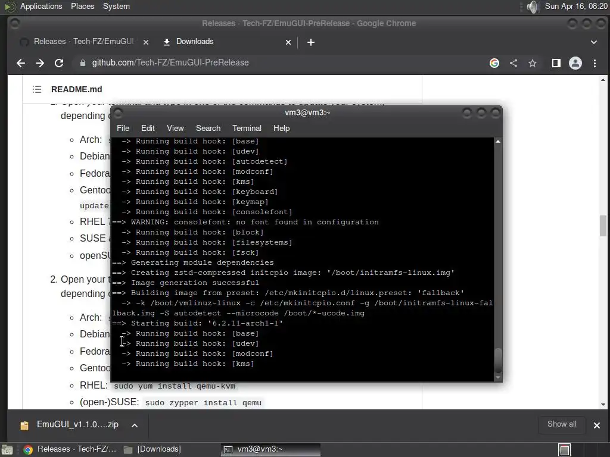Image resolution: width=610 pixels, height=457 pixels.
Task: Open the terminal View menu
Action: 175,129
